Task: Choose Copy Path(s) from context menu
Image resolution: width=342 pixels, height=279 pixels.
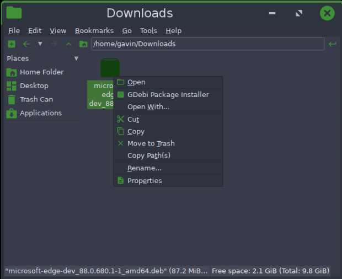Action: 168,155
